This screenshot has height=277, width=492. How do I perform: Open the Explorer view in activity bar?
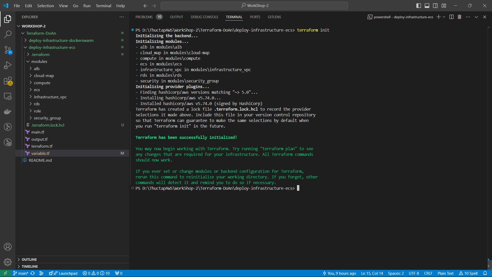8,19
